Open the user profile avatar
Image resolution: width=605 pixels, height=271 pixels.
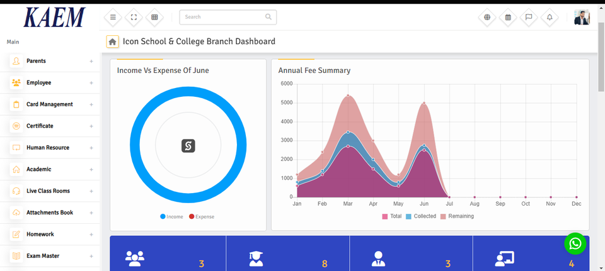[582, 17]
